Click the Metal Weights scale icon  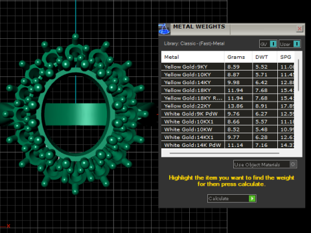(164, 29)
